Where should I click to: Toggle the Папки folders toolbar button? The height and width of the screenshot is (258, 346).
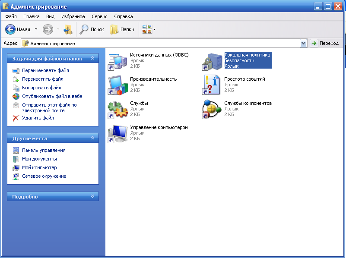click(122, 29)
